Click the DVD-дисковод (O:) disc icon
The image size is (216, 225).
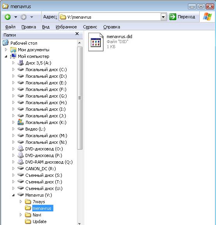21,148
